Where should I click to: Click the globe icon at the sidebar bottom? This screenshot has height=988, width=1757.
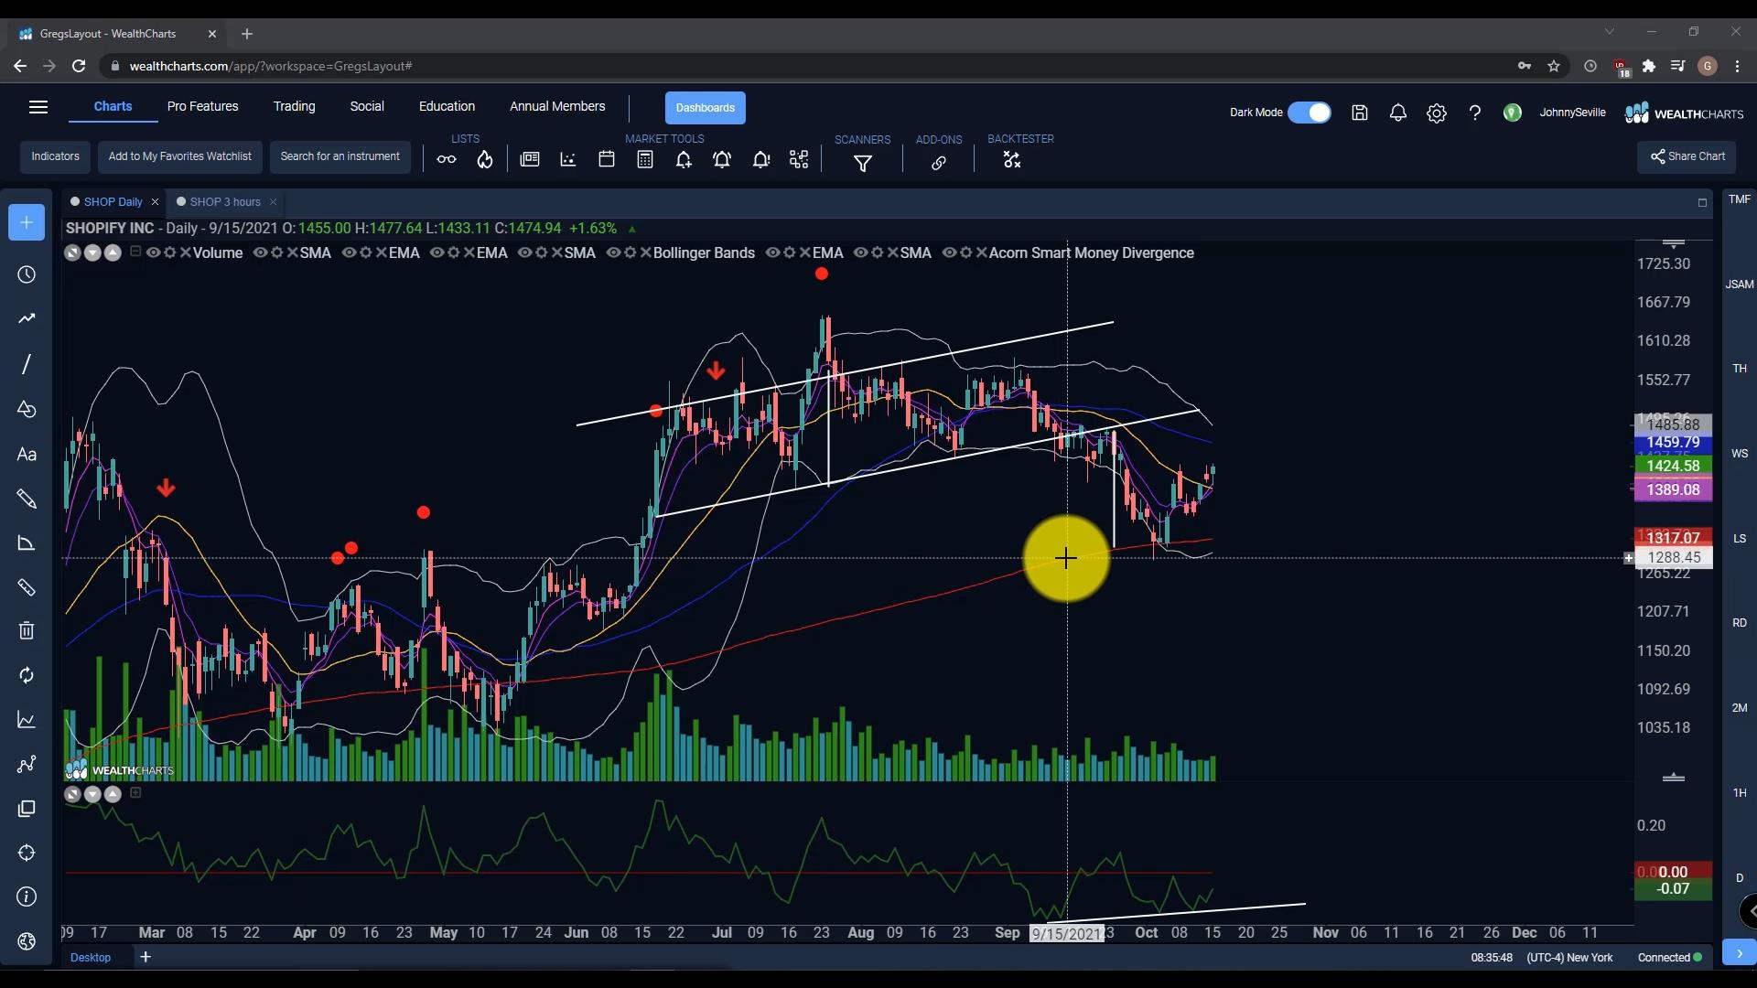pos(27,941)
